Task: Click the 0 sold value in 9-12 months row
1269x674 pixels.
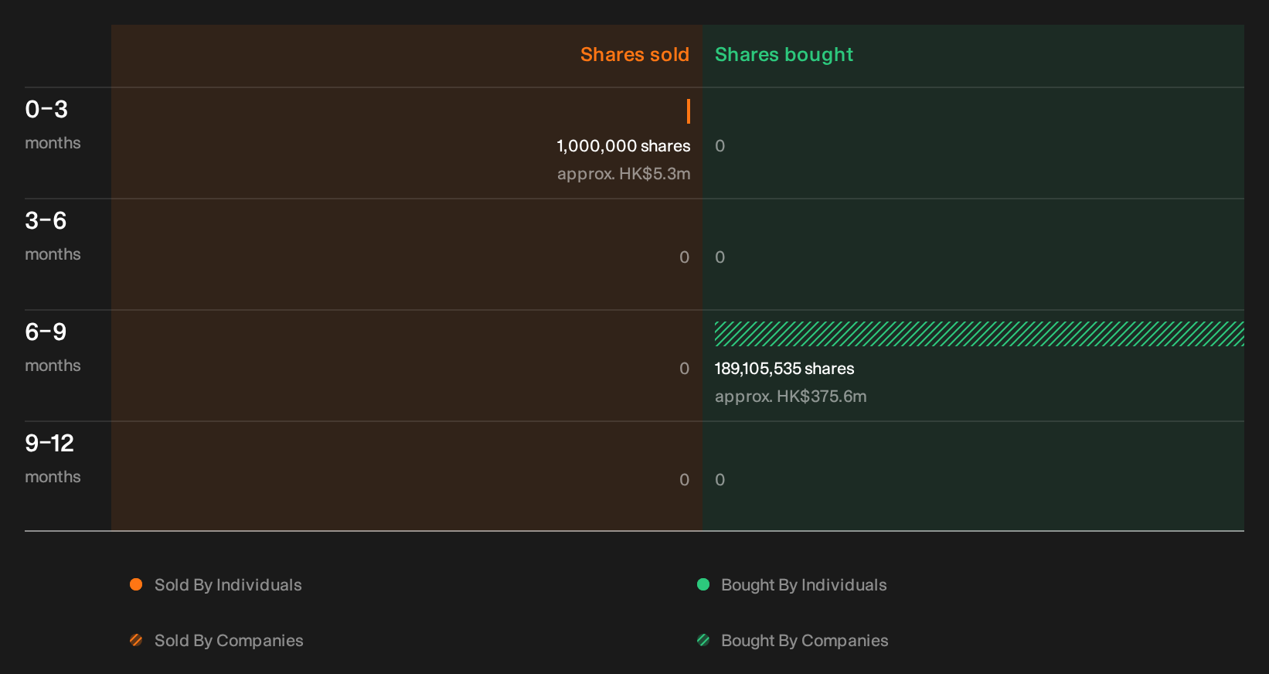Action: 685,480
